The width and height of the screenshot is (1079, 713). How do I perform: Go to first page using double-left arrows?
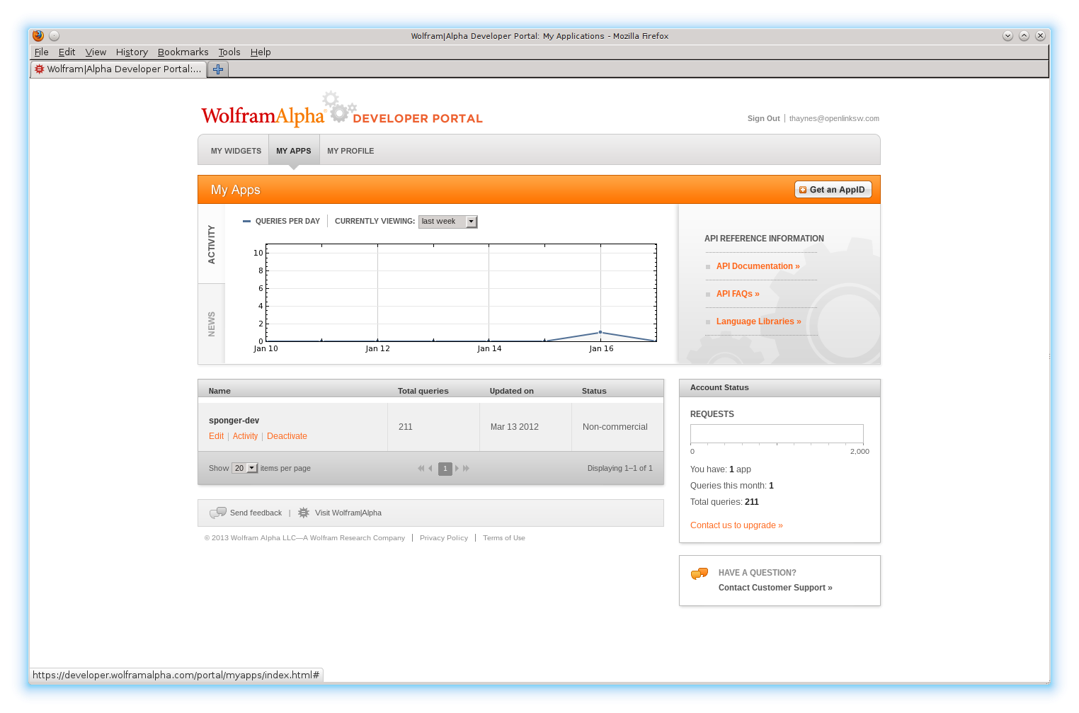point(421,468)
